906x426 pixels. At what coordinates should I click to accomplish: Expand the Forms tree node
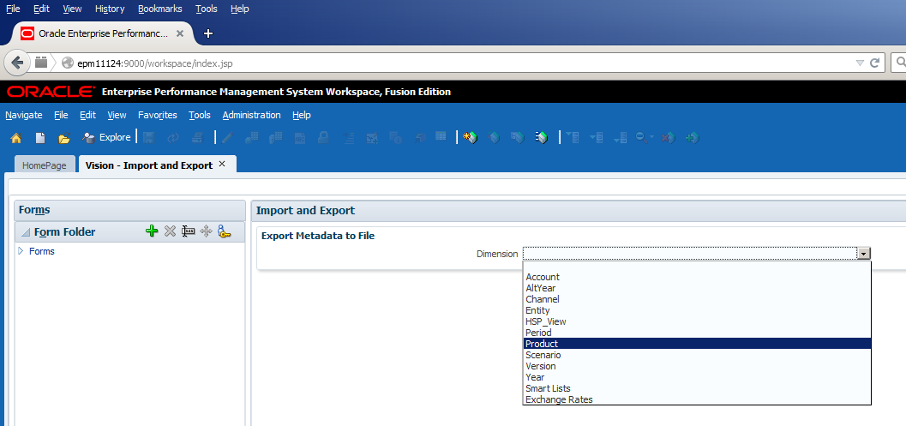tap(21, 251)
